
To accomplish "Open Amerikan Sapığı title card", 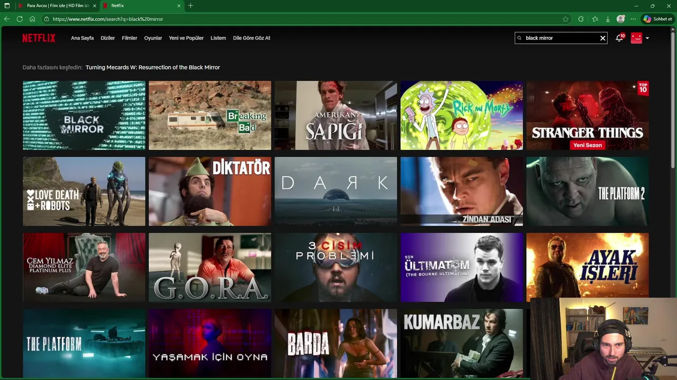I will click(x=336, y=116).
